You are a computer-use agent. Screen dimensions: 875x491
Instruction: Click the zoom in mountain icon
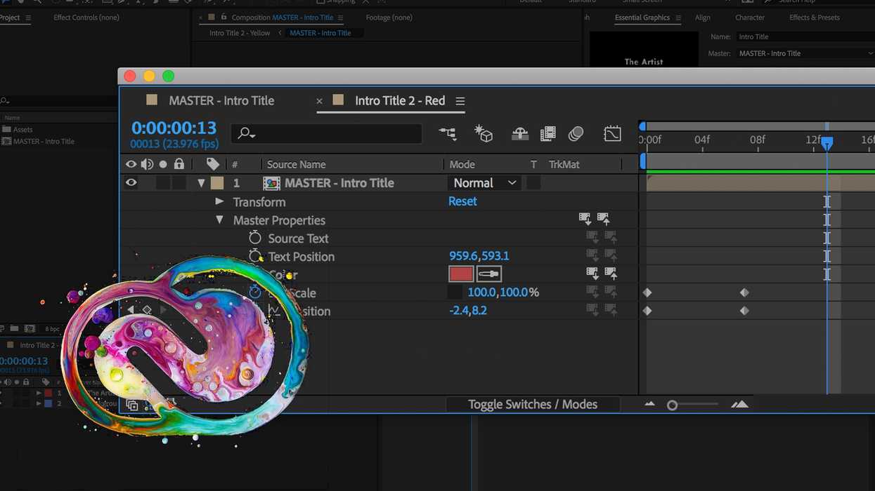point(739,404)
